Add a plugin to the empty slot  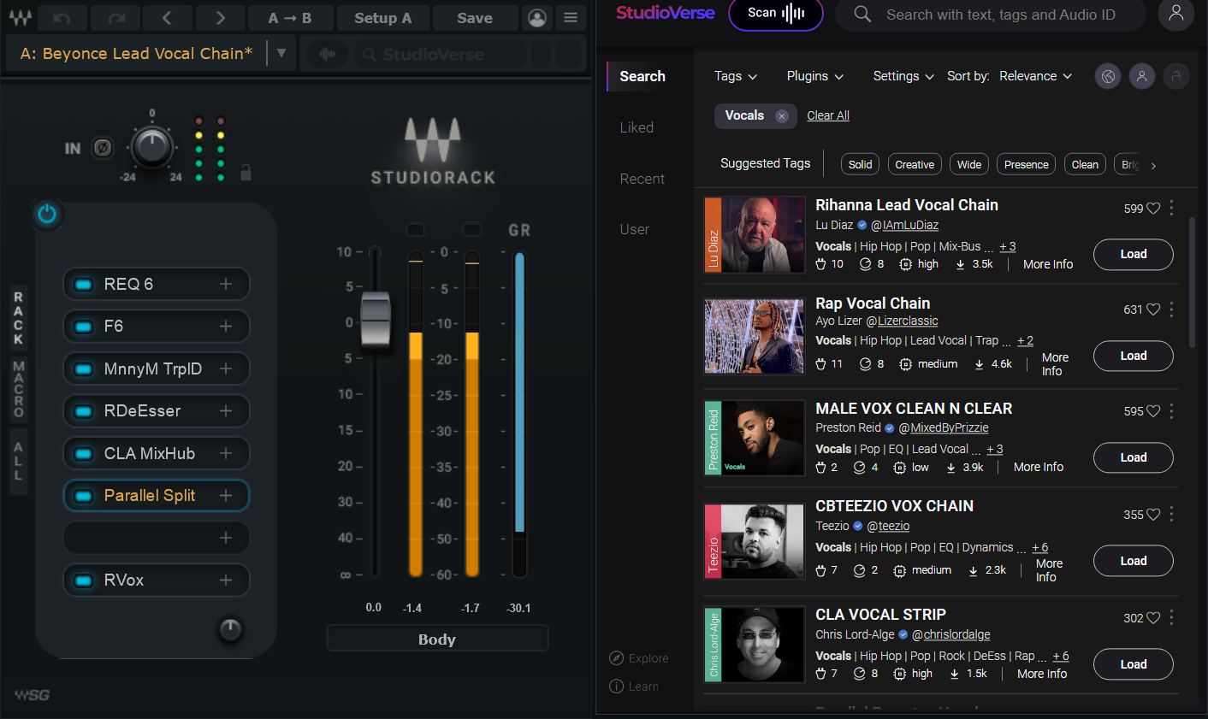point(226,538)
